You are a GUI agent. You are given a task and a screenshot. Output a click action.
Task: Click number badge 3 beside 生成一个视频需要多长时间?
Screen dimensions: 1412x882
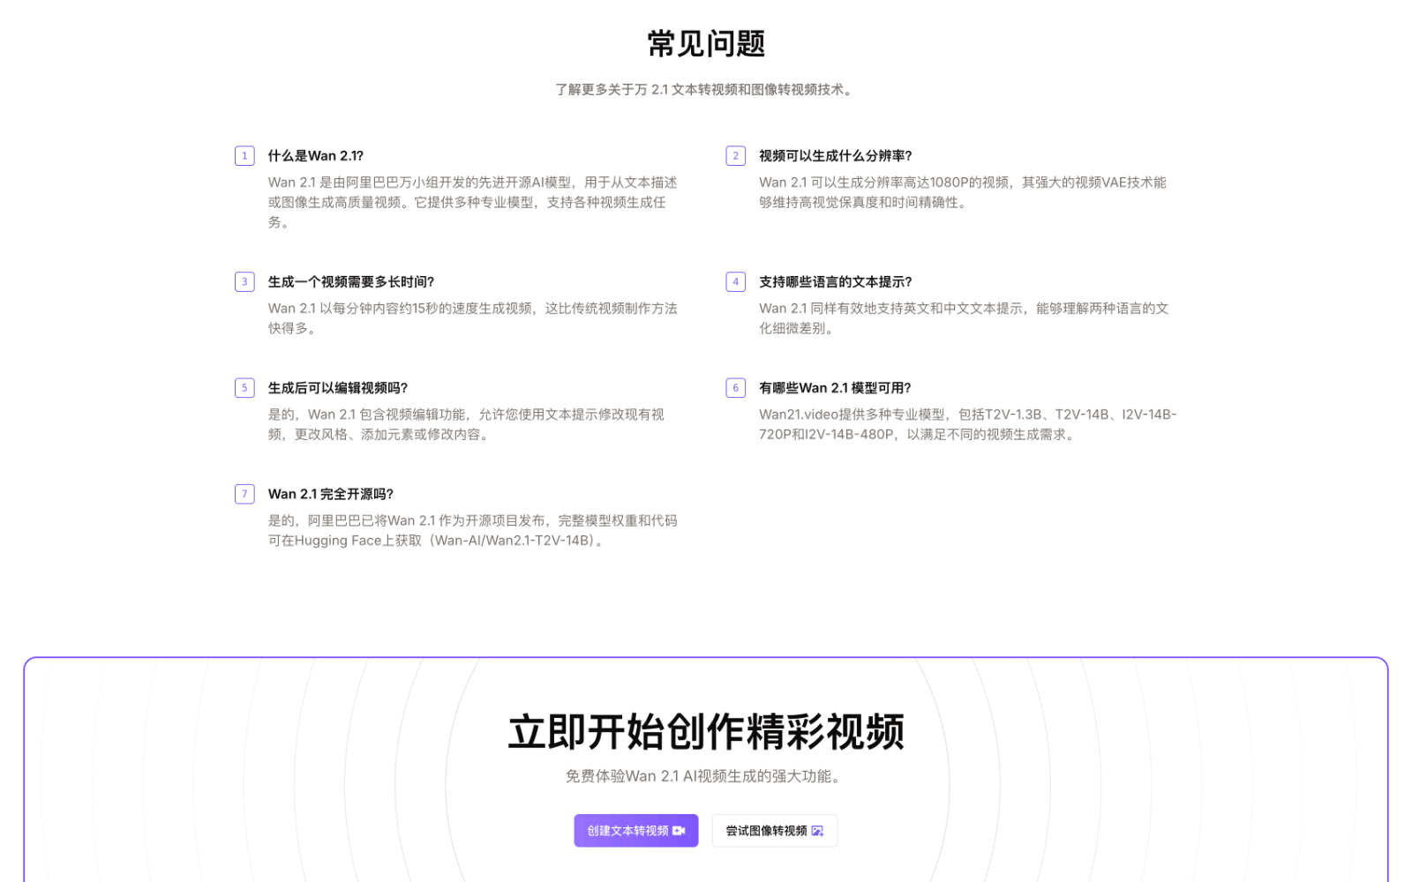tap(244, 282)
